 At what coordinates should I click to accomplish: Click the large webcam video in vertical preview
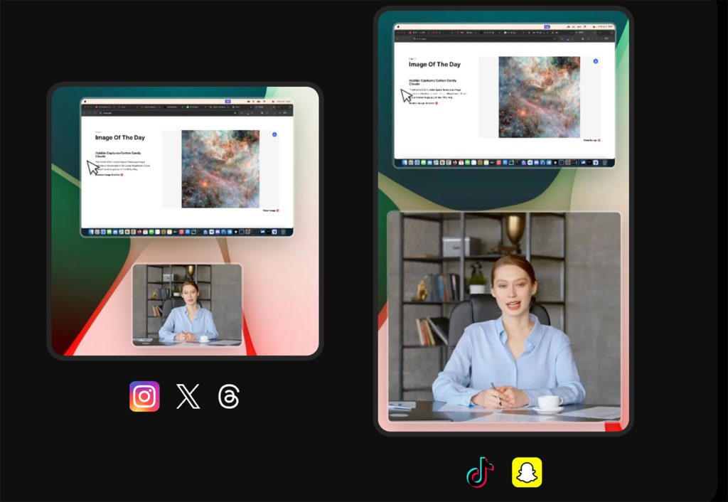point(504,316)
